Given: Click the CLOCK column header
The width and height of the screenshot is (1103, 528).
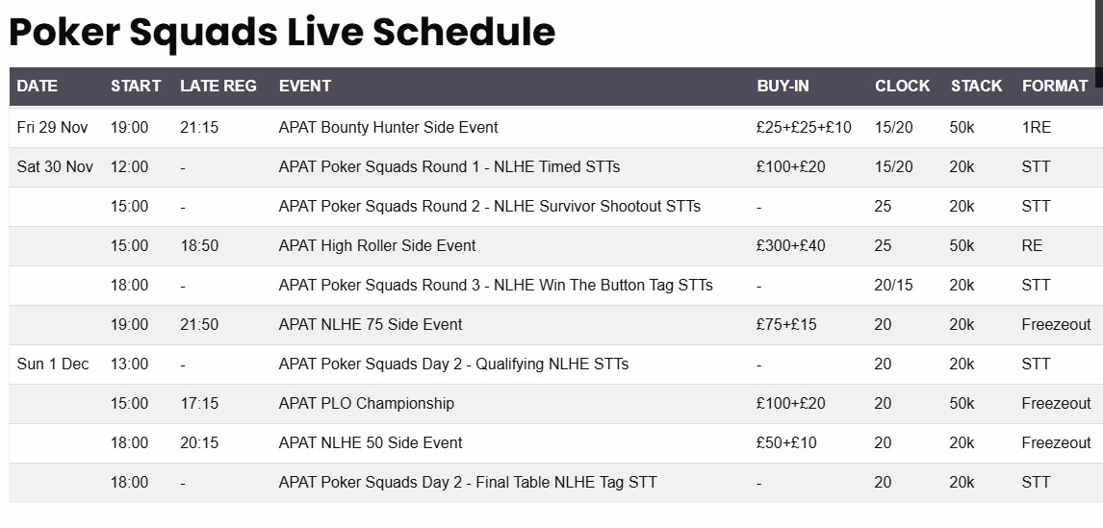Looking at the screenshot, I should click(x=902, y=86).
